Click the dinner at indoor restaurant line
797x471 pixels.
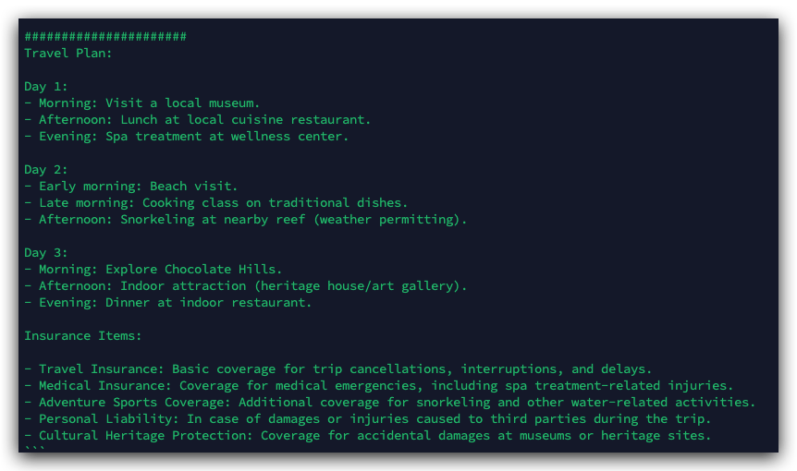click(x=168, y=303)
